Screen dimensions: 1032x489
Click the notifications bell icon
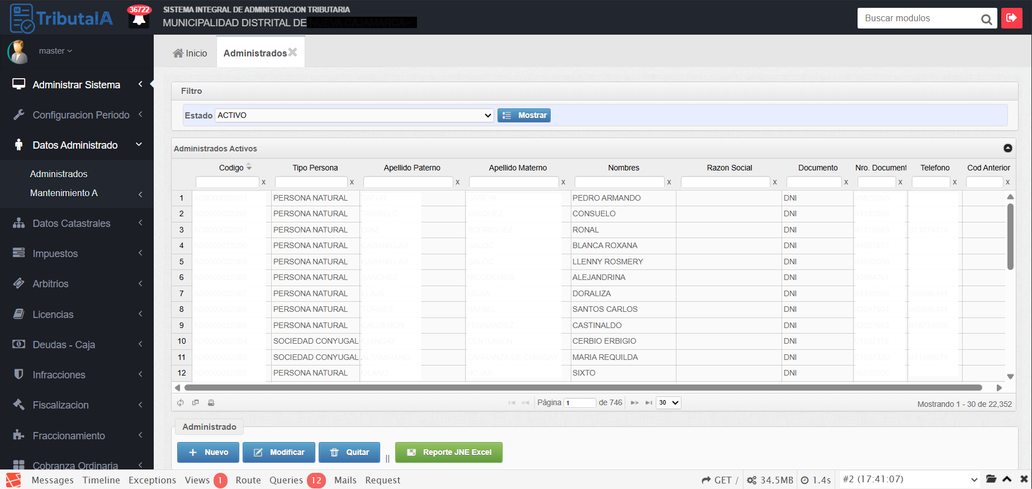139,19
